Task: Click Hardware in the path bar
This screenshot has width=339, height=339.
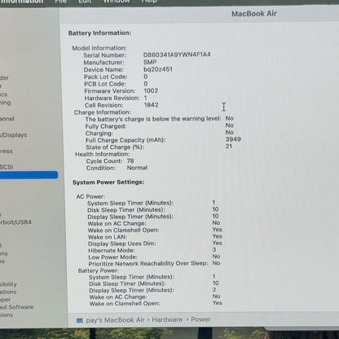Action: pos(167,319)
